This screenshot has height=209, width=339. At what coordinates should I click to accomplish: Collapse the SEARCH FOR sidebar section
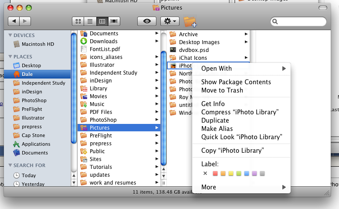[10, 165]
